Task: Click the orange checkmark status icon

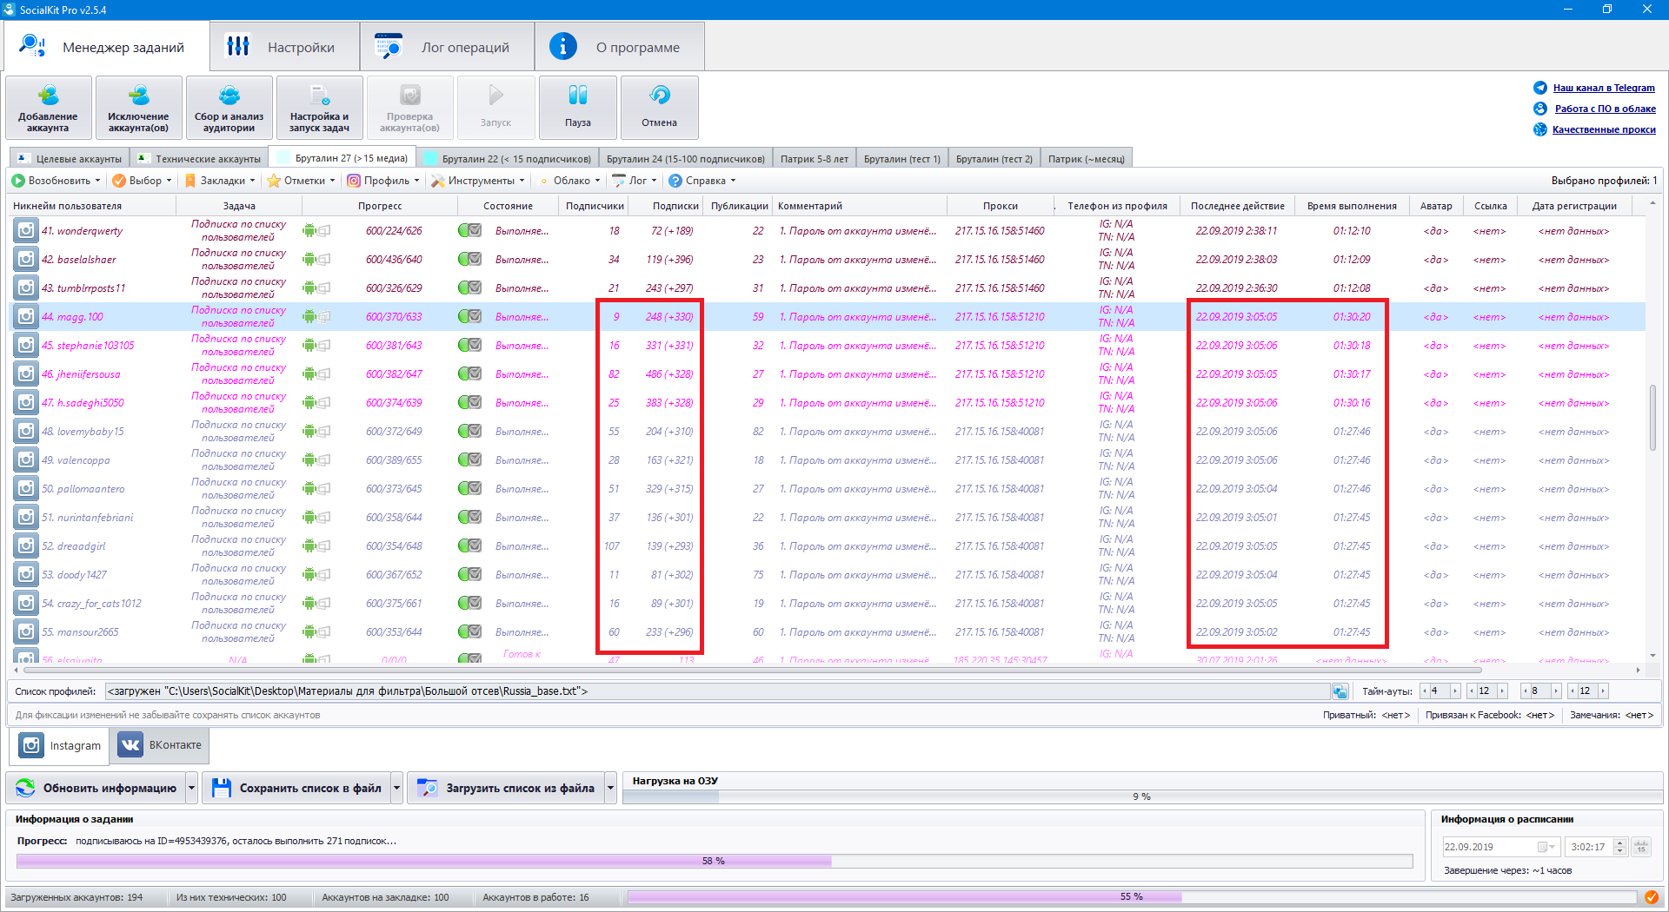Action: [x=1651, y=897]
